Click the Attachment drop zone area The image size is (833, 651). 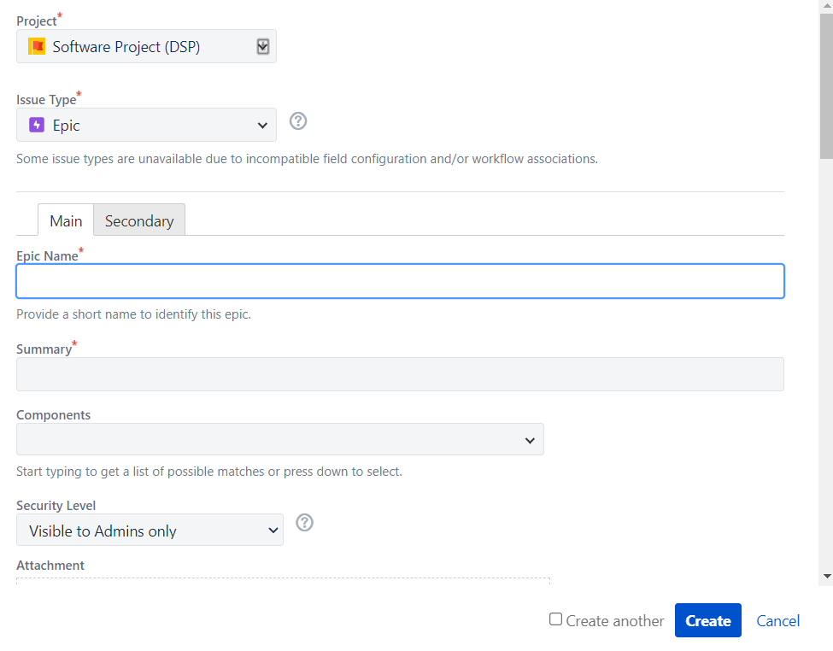[283, 581]
